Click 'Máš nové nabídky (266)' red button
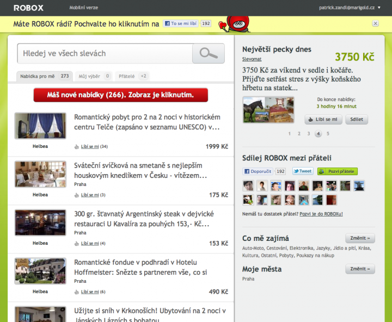 [121, 95]
